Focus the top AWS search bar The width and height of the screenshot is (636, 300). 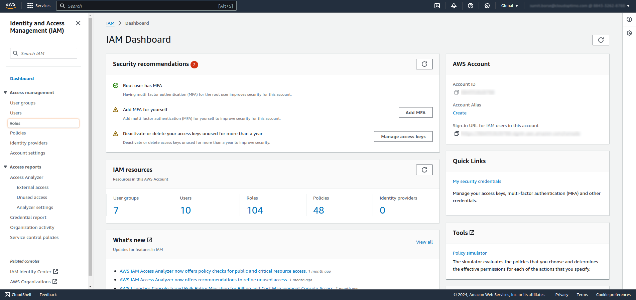(146, 6)
